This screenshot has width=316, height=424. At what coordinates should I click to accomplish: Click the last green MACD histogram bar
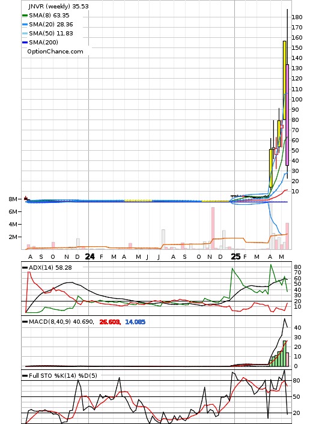(x=284, y=353)
